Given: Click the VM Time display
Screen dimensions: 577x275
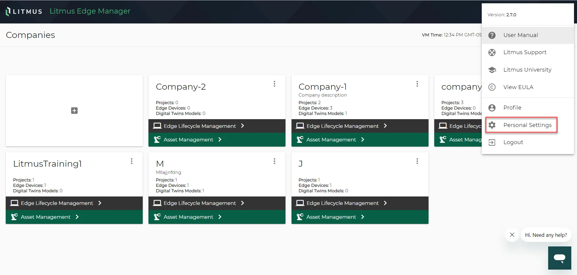Looking at the screenshot, I should (x=452, y=35).
